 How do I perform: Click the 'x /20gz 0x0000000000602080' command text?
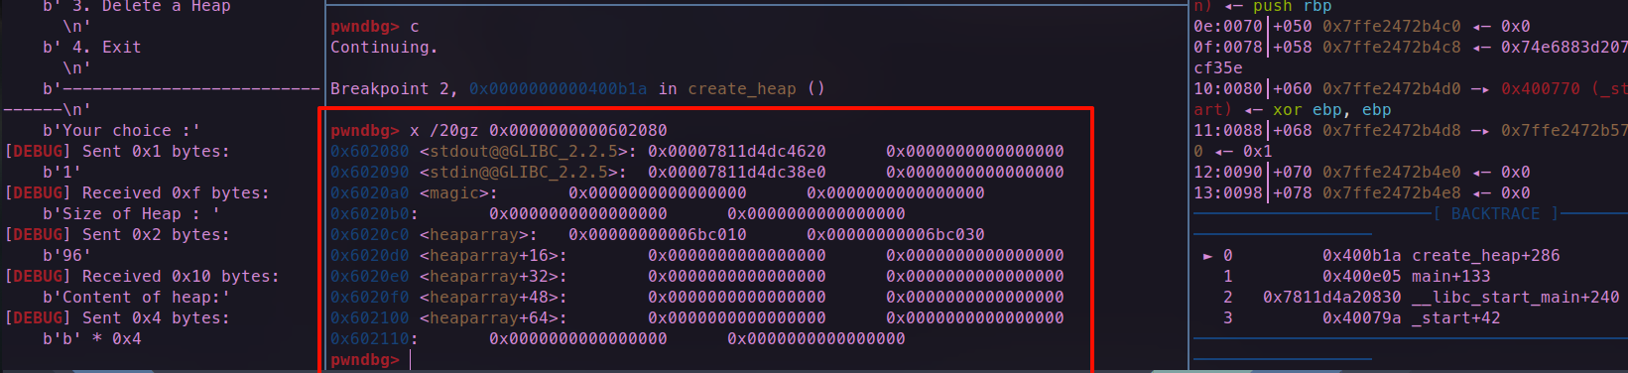[x=539, y=130]
